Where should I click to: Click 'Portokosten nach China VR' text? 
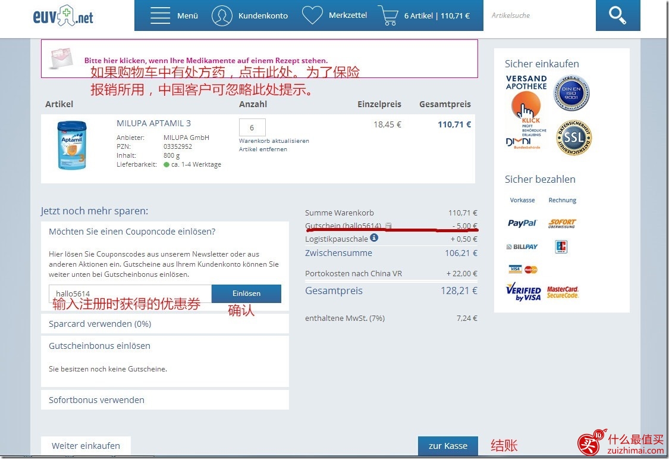353,273
